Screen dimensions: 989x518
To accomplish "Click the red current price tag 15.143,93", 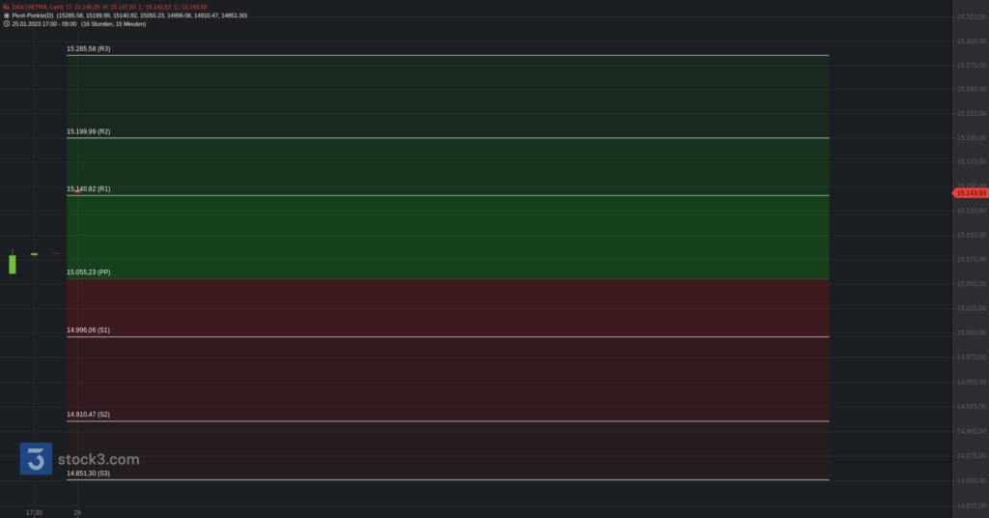I will pos(970,193).
